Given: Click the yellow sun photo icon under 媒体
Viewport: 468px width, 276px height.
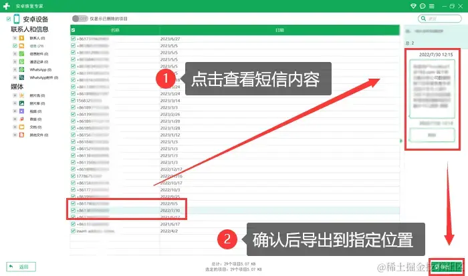Looking at the screenshot, I should (x=21, y=95).
